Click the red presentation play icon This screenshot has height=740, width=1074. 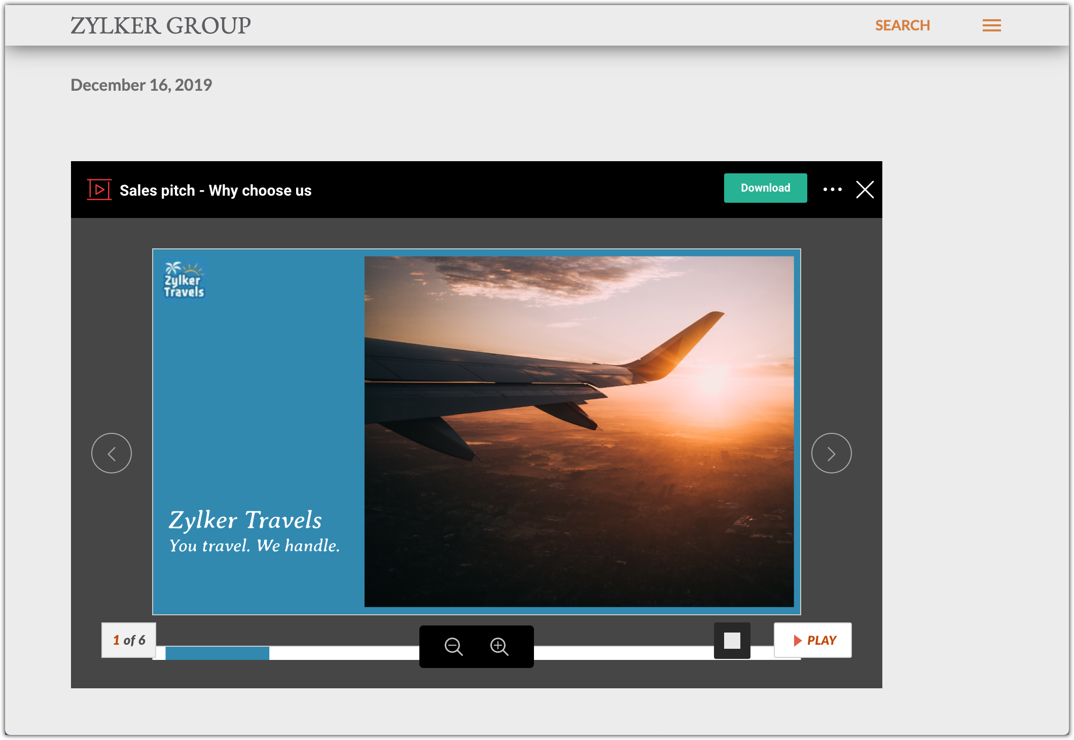[x=99, y=190]
